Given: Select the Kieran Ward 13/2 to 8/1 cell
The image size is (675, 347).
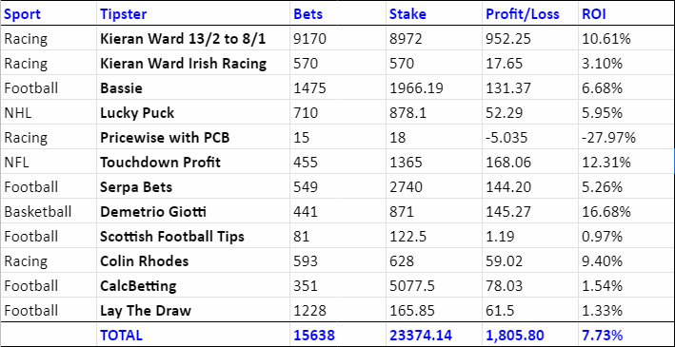Looking at the screenshot, I should click(x=193, y=39).
